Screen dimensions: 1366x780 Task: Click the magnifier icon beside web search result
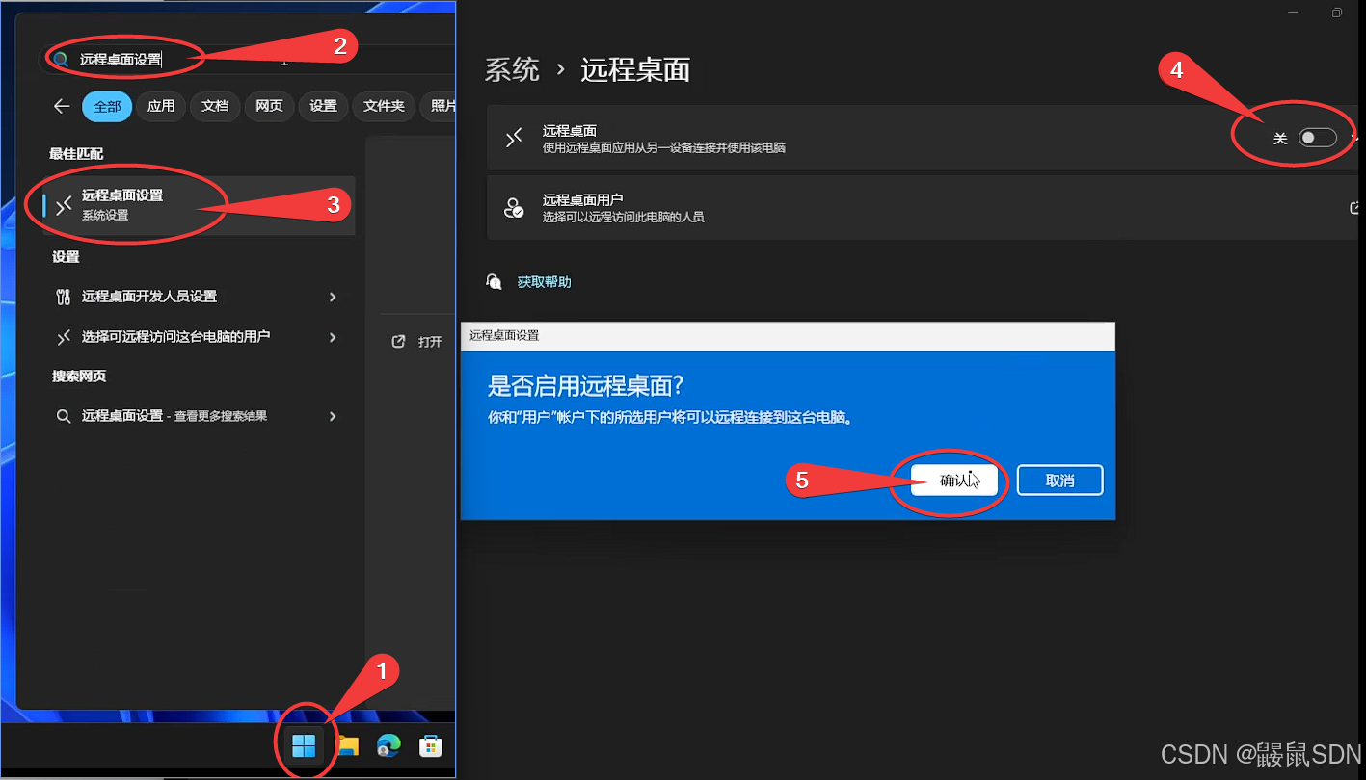(x=64, y=416)
